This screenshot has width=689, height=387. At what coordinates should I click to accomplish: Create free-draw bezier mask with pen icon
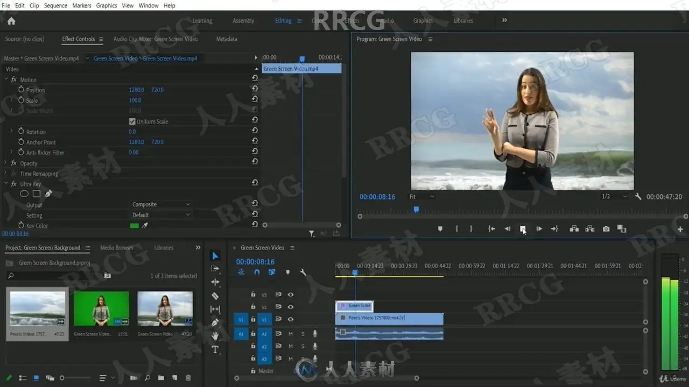pyautogui.click(x=48, y=194)
